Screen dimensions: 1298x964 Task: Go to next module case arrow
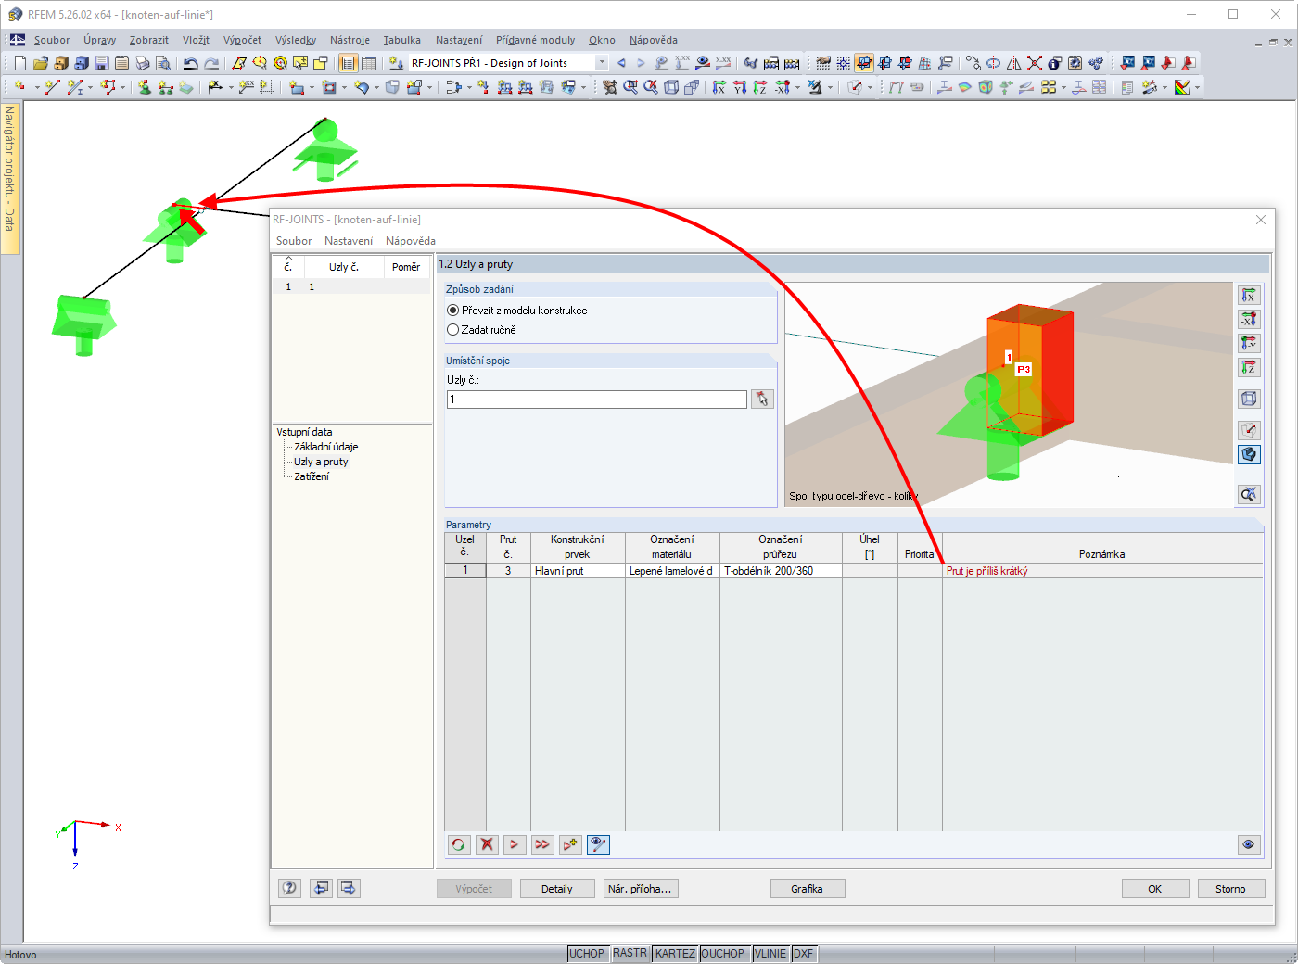[x=641, y=63]
